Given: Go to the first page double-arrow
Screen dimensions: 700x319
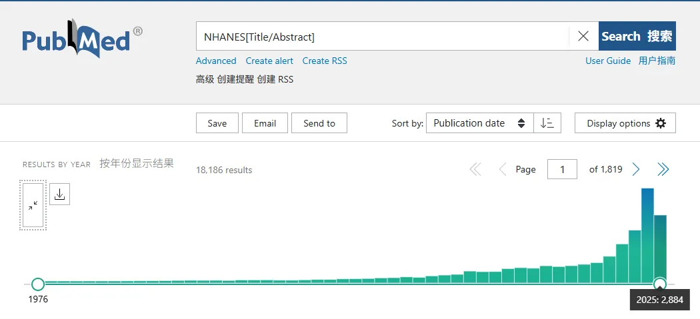Looking at the screenshot, I should pos(475,170).
